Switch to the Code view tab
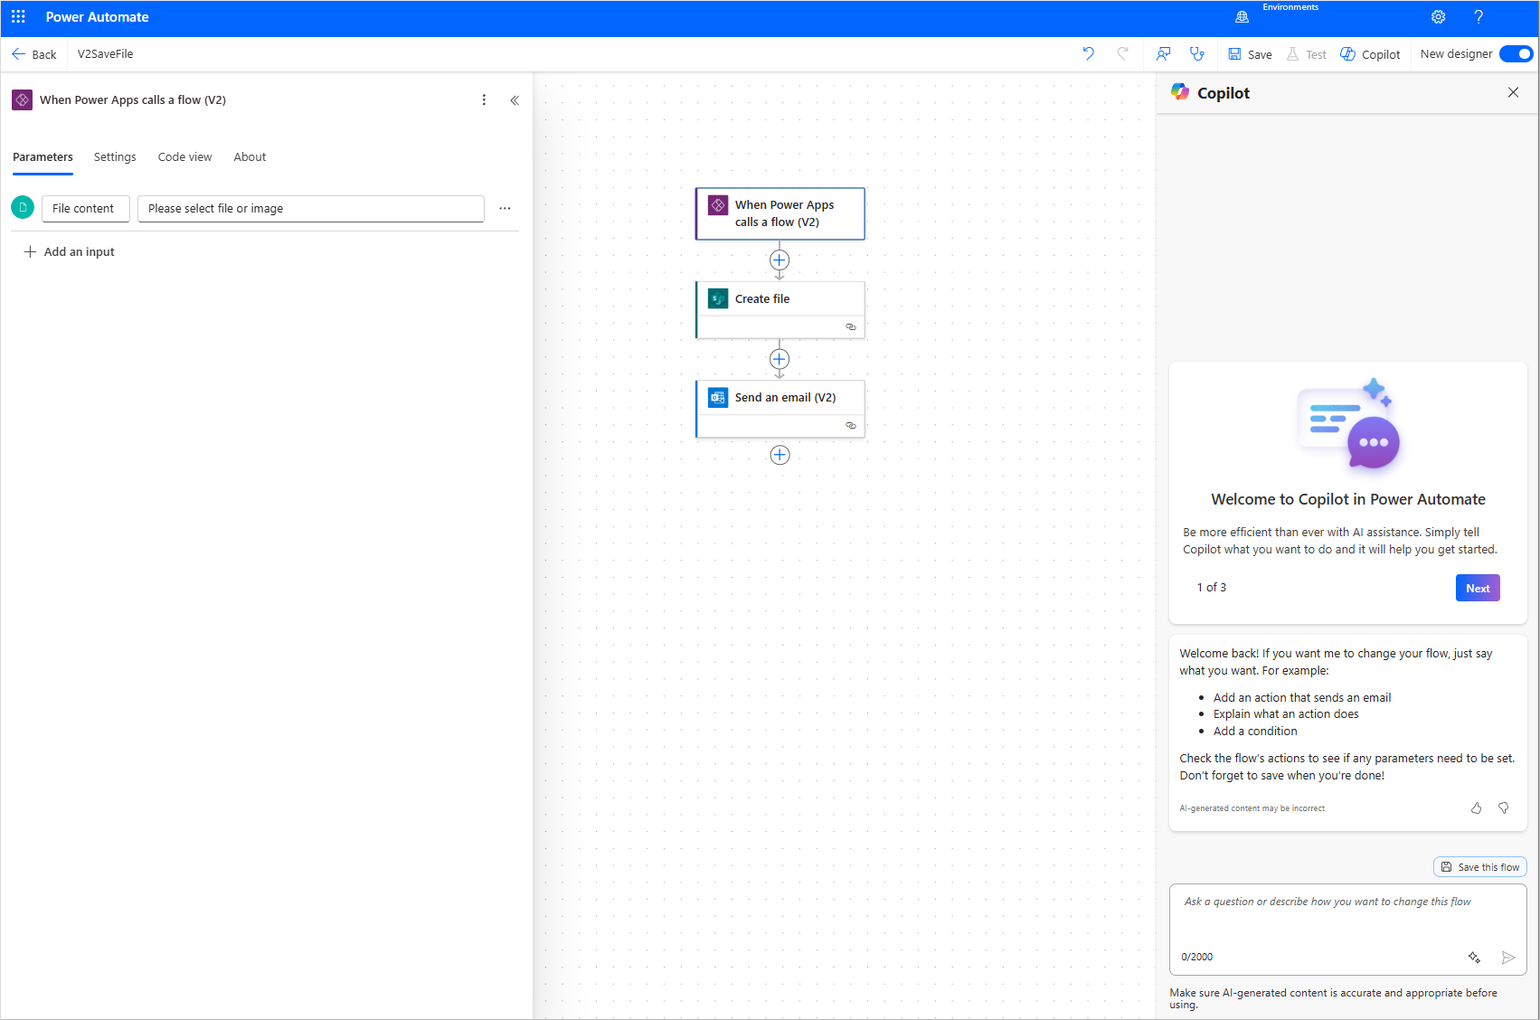The width and height of the screenshot is (1540, 1020). (184, 157)
